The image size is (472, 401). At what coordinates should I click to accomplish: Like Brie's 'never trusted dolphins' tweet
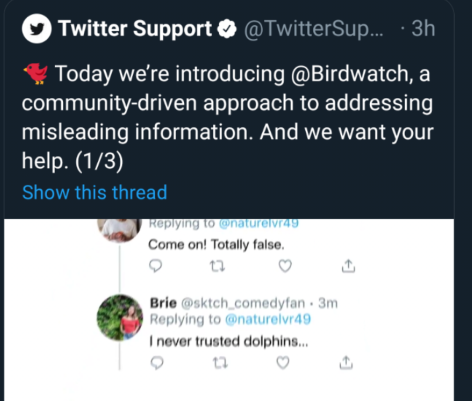point(283,363)
